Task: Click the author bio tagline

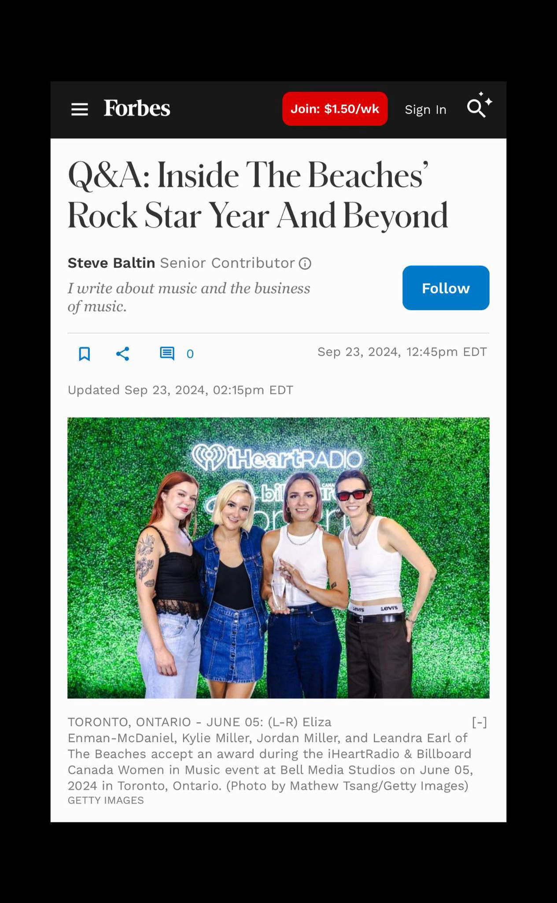Action: tap(189, 297)
